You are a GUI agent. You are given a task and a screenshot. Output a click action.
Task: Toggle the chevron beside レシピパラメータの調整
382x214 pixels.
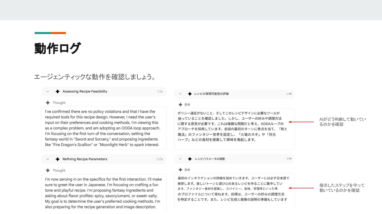pos(180,159)
